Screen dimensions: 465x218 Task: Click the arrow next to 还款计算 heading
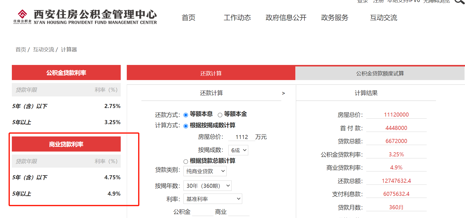(x=283, y=93)
